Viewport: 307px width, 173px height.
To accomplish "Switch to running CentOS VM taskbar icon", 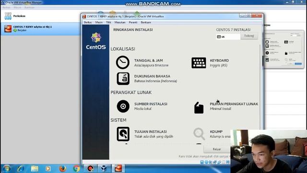I will pyautogui.click(x=118, y=169).
